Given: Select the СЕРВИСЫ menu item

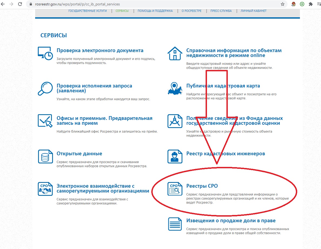Looking at the screenshot, I should point(122,11).
